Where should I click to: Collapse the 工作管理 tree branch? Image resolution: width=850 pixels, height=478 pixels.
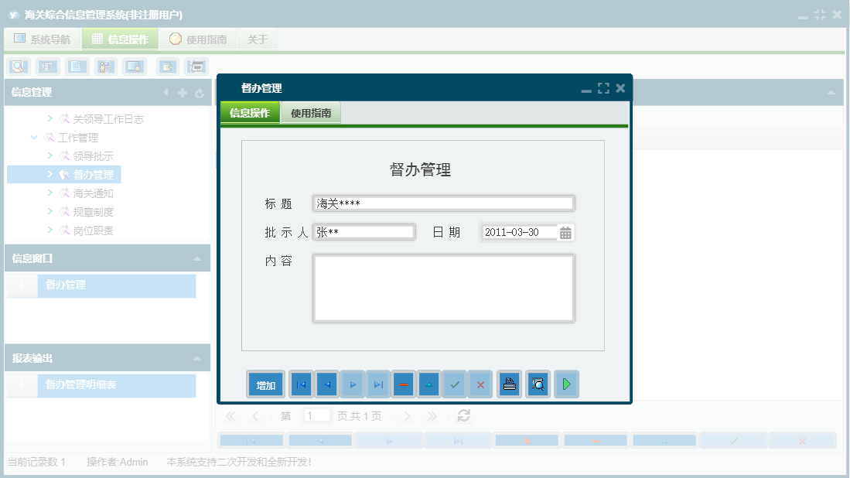pyautogui.click(x=33, y=137)
